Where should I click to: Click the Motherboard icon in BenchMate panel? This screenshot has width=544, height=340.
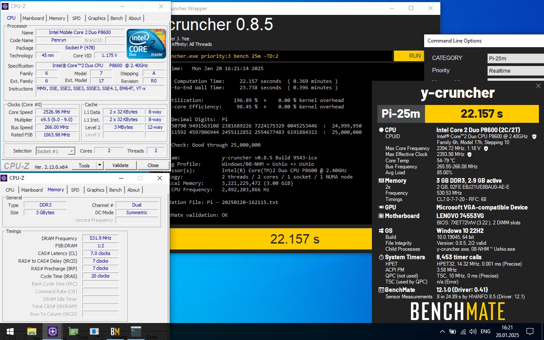pyautogui.click(x=381, y=216)
